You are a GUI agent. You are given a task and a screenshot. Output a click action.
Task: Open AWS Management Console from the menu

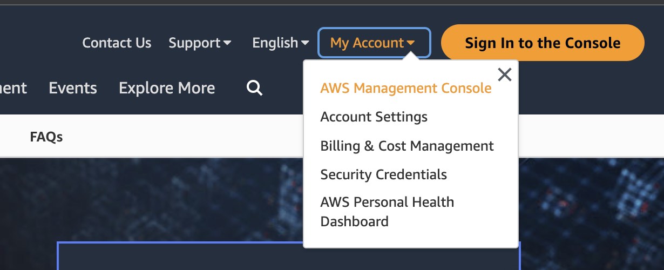point(405,88)
